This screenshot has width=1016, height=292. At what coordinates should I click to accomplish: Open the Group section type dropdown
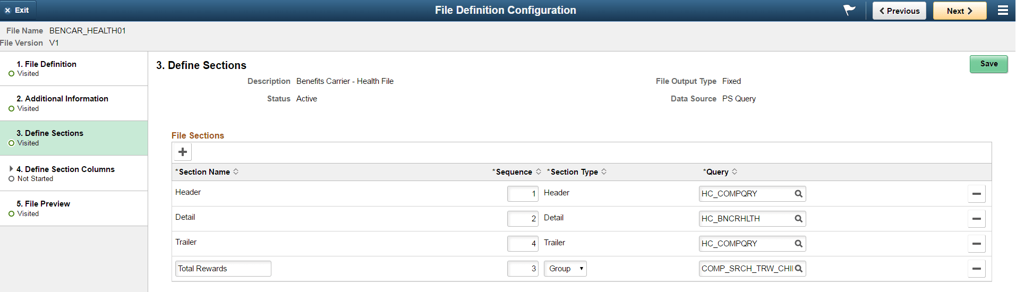565,269
